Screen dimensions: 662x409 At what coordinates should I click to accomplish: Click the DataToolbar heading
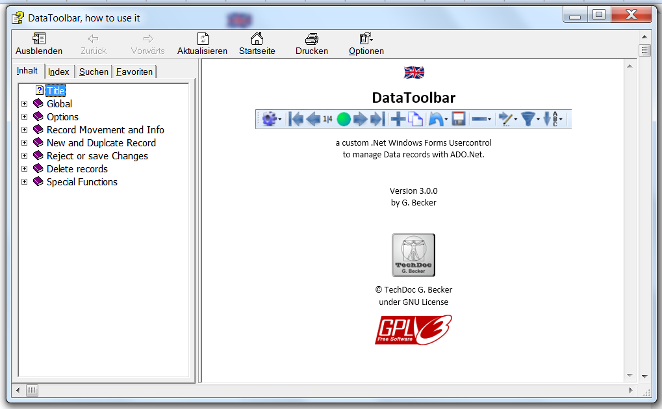coord(413,98)
